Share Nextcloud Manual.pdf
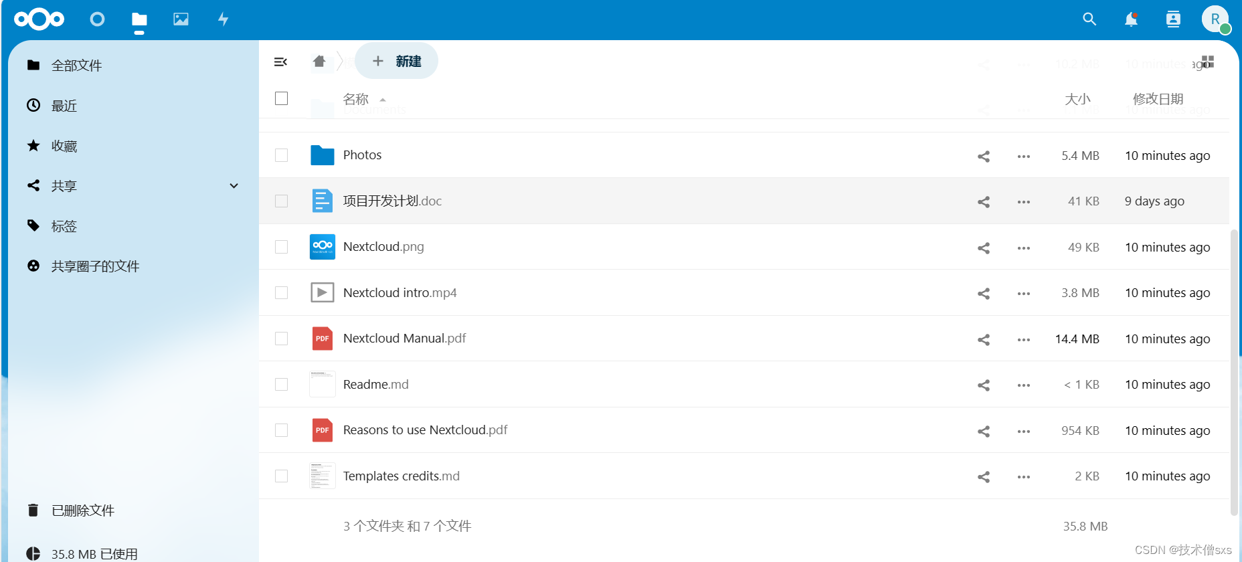1242x562 pixels. click(984, 339)
